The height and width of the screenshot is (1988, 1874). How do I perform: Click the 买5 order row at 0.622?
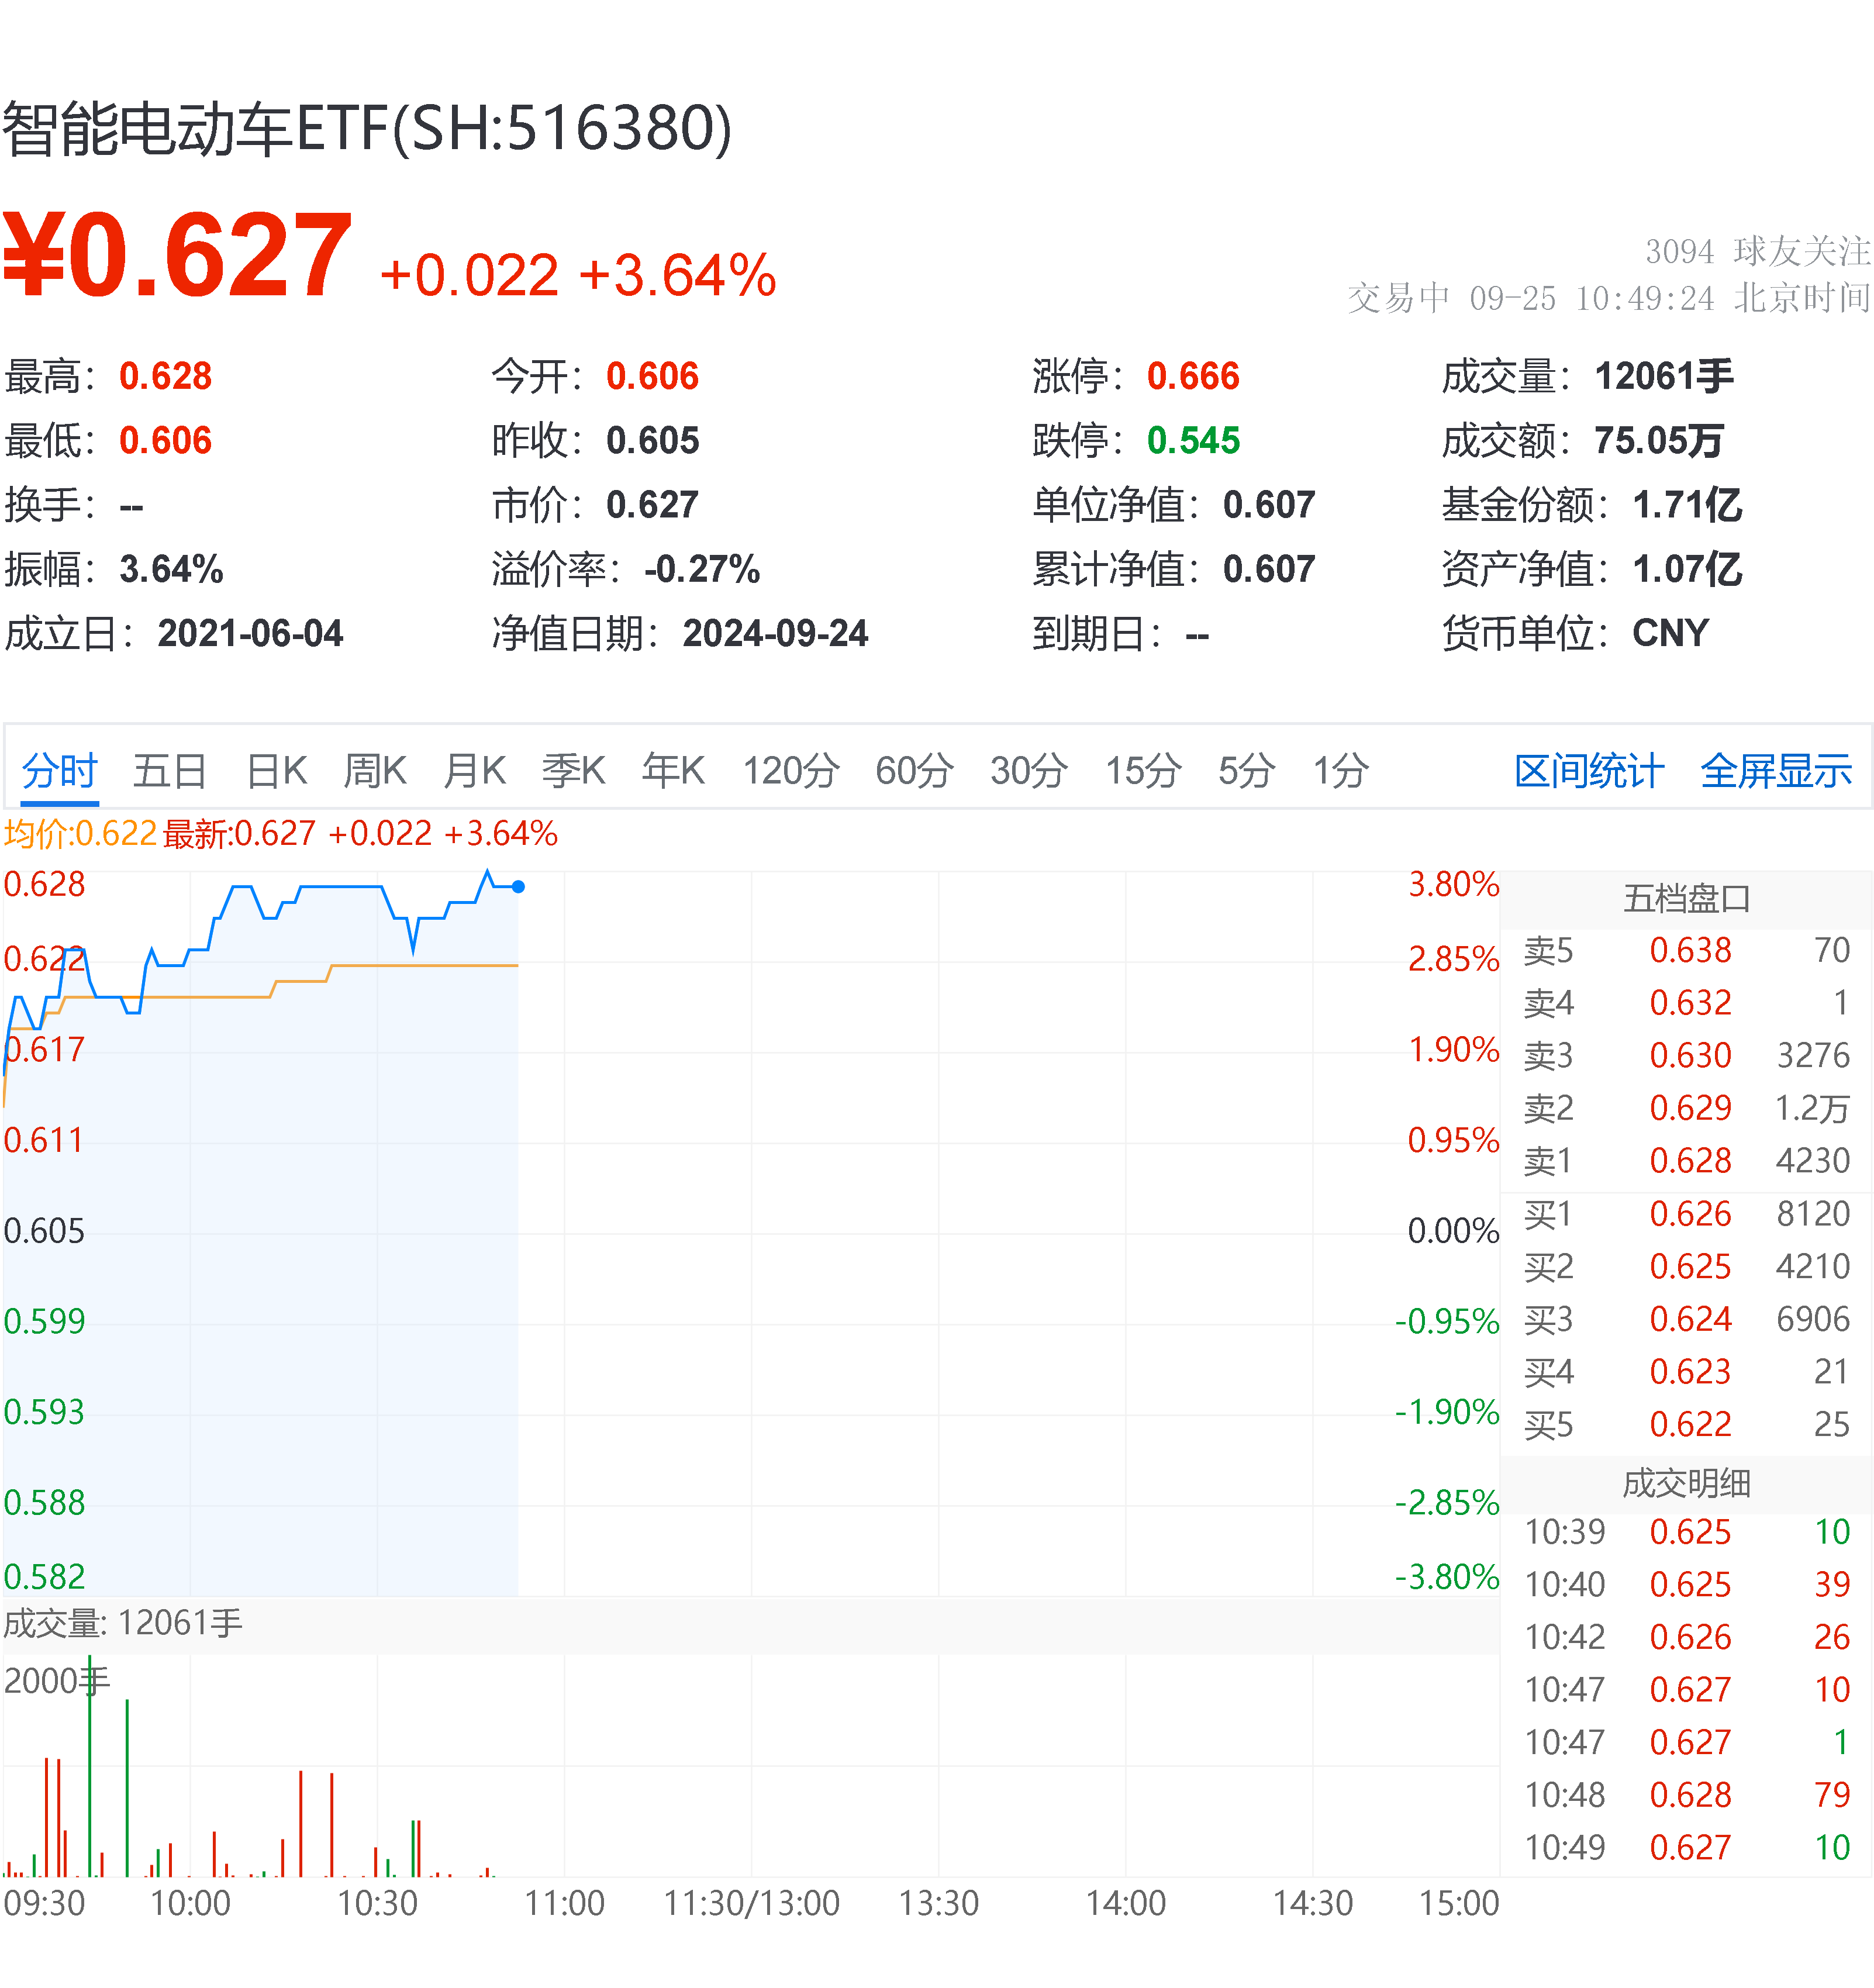click(x=1686, y=1425)
